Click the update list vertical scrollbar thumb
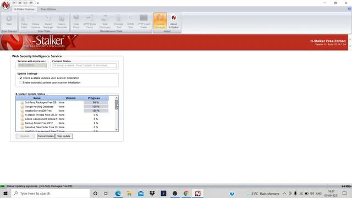This screenshot has width=352, height=198. coord(117,105)
